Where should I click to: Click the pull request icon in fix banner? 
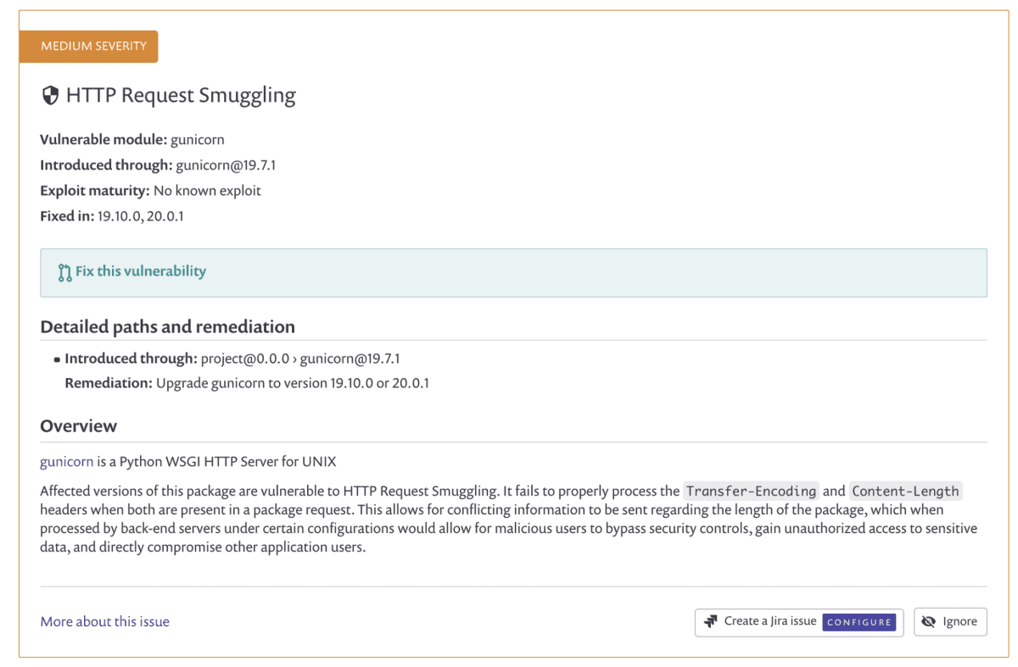[x=64, y=272]
